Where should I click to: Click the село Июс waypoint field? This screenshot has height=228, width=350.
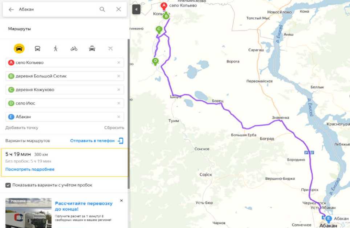pos(65,103)
